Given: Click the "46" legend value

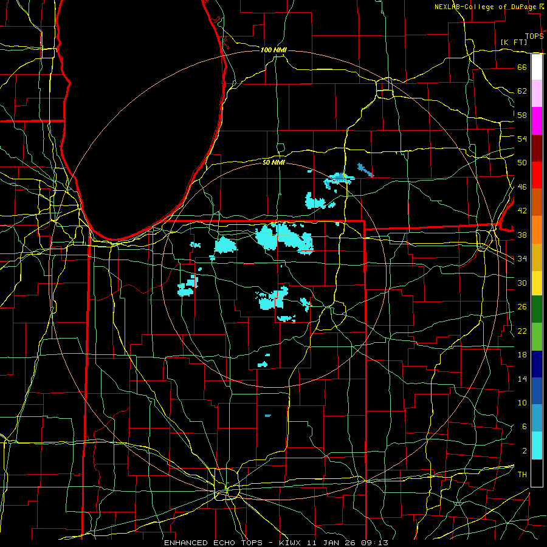Looking at the screenshot, I should pyautogui.click(x=522, y=187).
